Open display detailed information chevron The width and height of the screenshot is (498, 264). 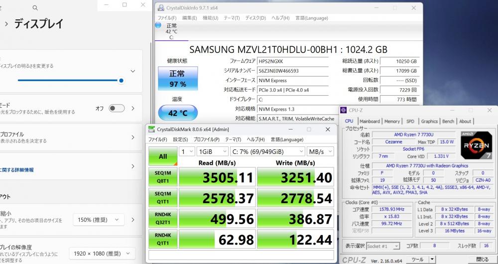pos(133,166)
